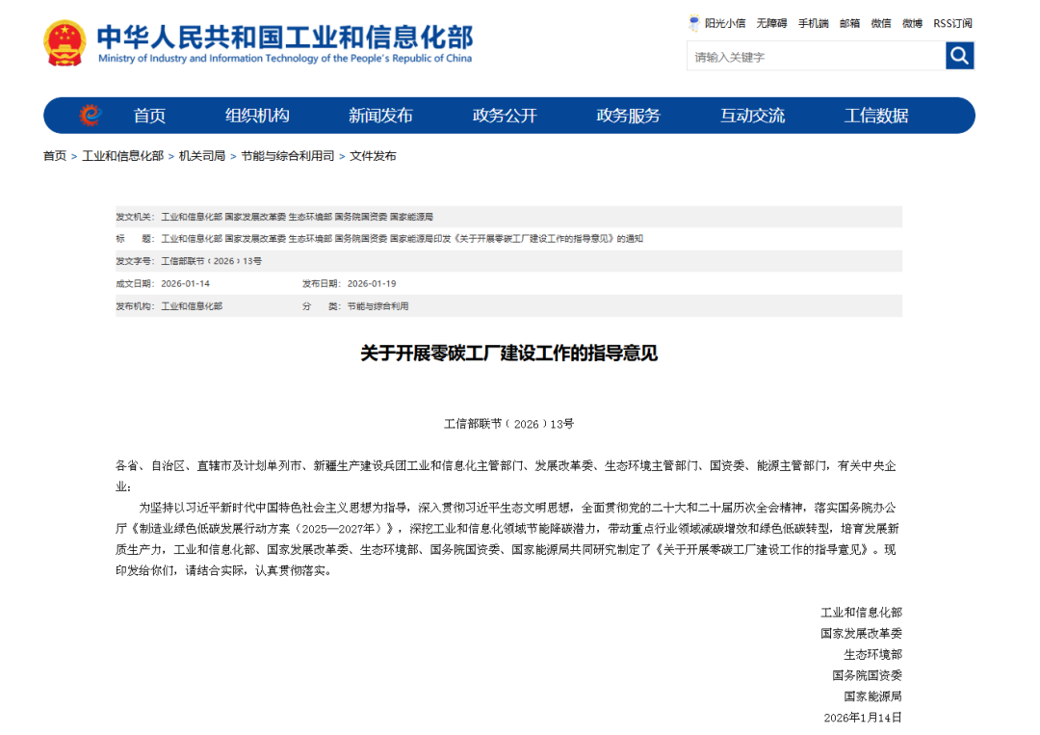This screenshot has height=735, width=1040.
Task: Open the 手机端 mobile version
Action: pyautogui.click(x=811, y=23)
